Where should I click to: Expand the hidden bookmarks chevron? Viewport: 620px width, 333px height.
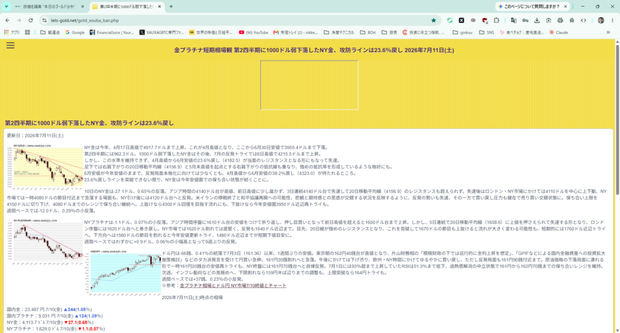[608, 33]
